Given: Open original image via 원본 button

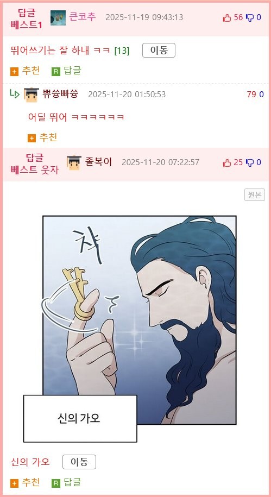Looking at the screenshot, I should pyautogui.click(x=255, y=195).
